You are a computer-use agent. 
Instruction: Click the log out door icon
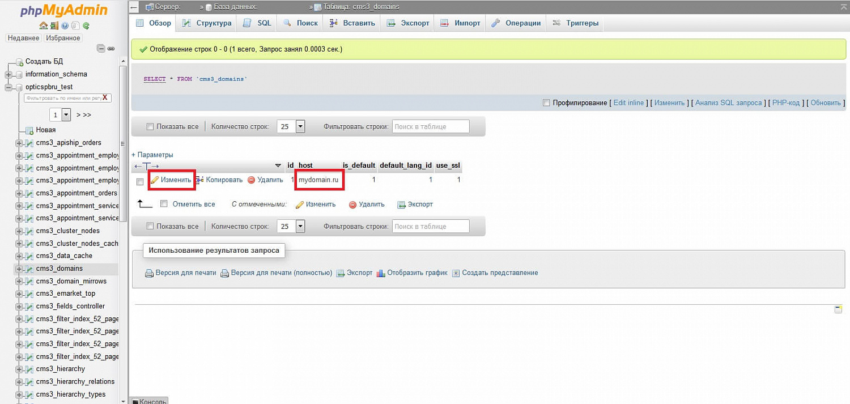54,25
